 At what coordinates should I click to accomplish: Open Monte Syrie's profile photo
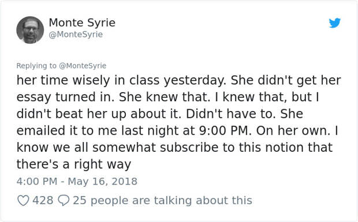[30, 30]
